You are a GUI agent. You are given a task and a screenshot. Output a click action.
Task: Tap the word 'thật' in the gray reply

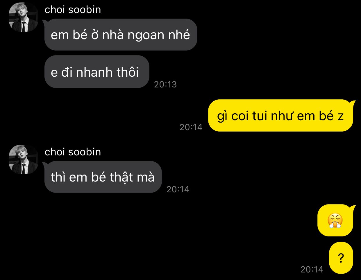[x=121, y=177]
